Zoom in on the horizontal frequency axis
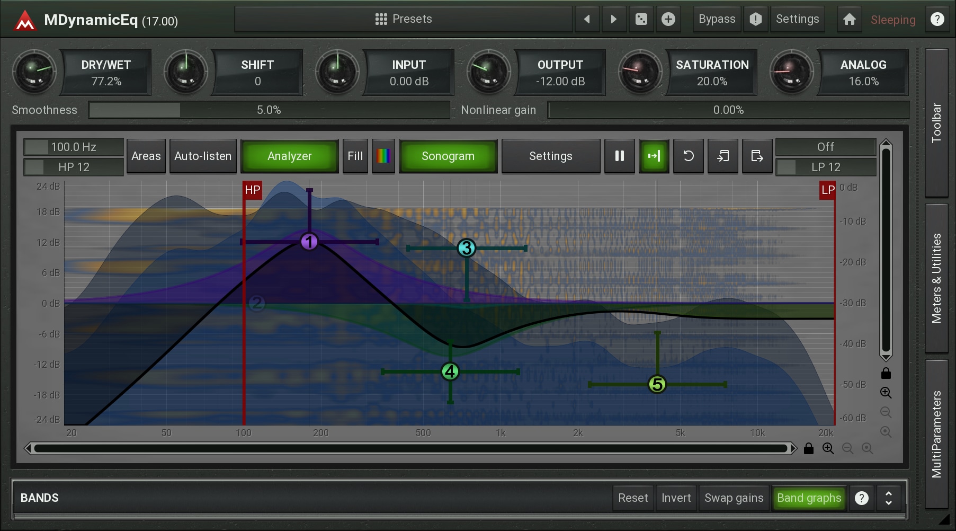This screenshot has height=531, width=956. point(828,449)
